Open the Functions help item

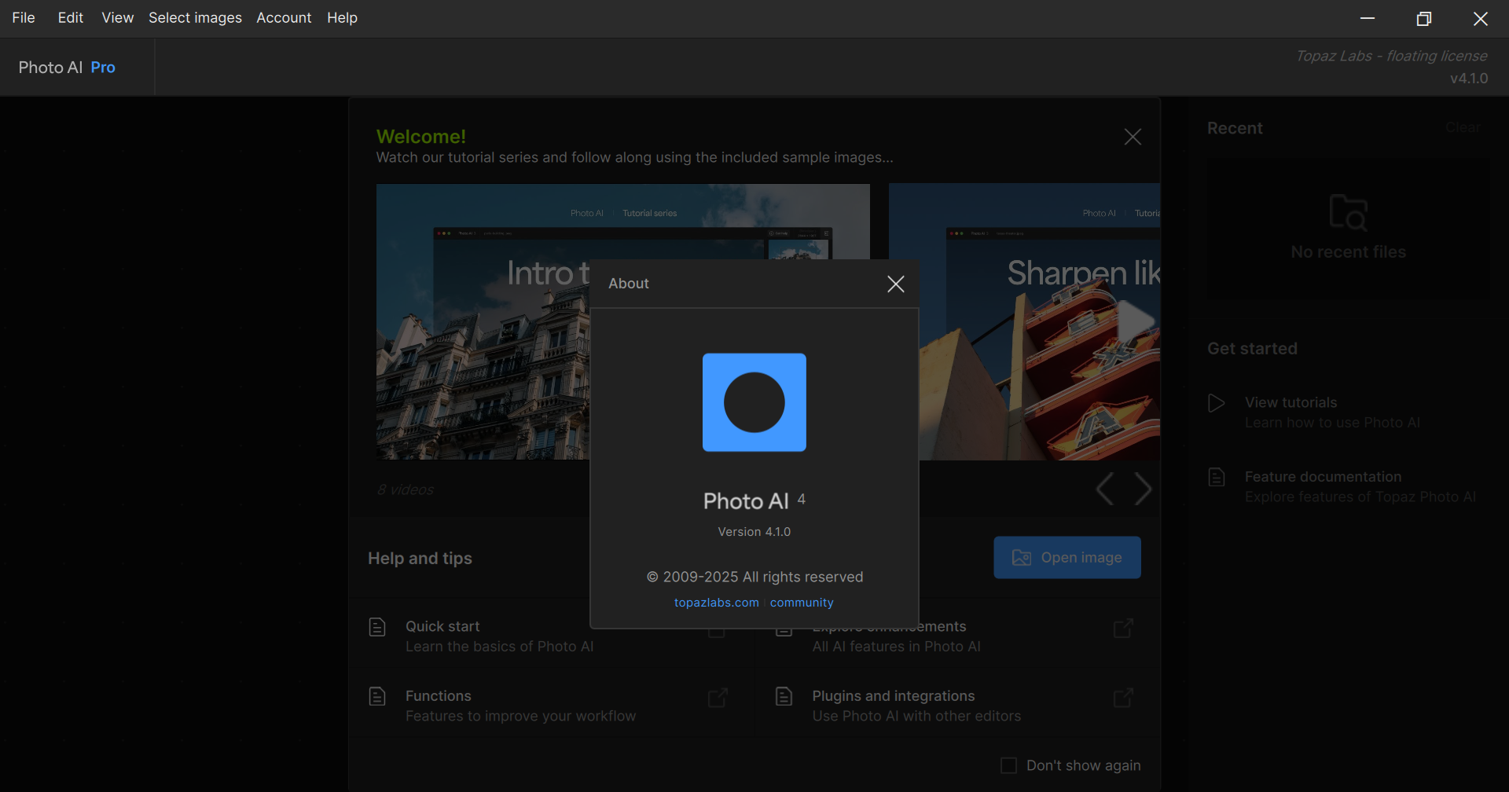tap(552, 706)
